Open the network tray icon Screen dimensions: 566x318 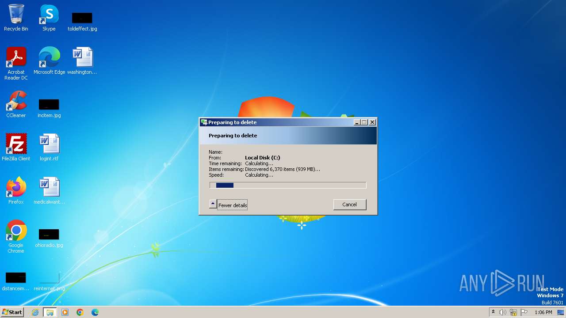pyautogui.click(x=513, y=312)
